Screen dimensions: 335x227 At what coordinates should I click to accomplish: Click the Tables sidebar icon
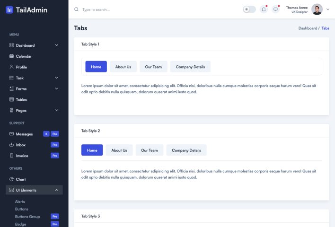coord(12,100)
